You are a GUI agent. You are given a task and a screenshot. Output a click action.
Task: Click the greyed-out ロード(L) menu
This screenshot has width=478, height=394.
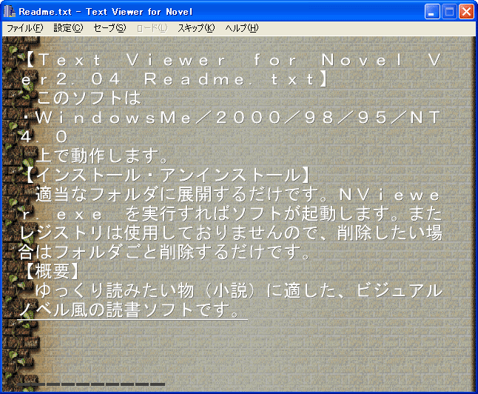coord(152,28)
